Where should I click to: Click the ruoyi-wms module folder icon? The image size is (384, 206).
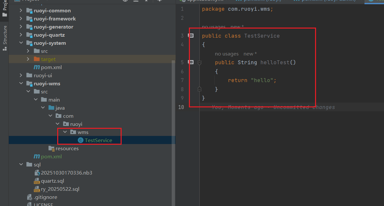[x=29, y=84]
